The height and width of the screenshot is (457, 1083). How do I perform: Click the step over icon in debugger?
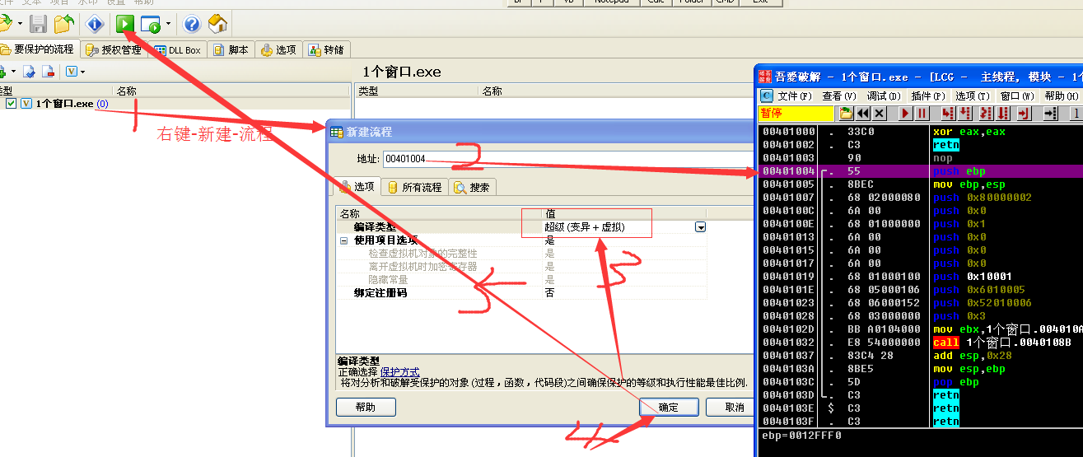964,113
